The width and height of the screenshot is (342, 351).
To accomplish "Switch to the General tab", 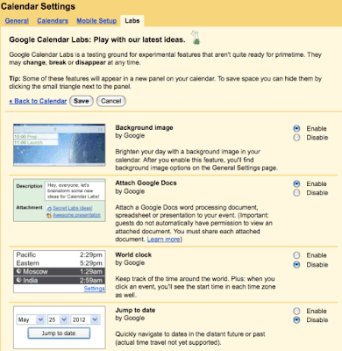I will pos(17,21).
